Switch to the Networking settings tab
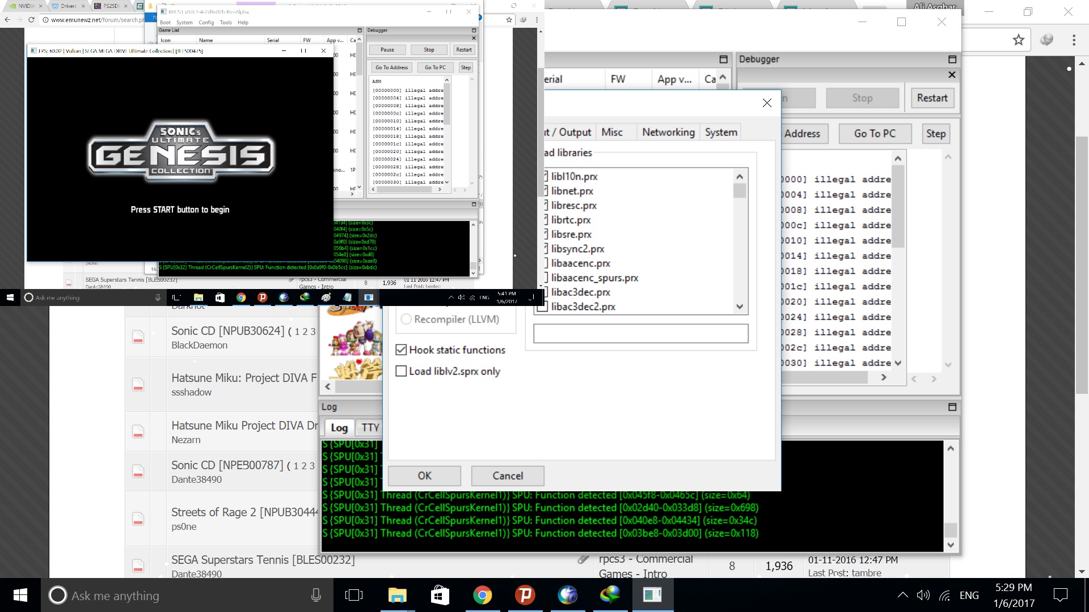Screen dimensions: 1089x612 (x=668, y=132)
